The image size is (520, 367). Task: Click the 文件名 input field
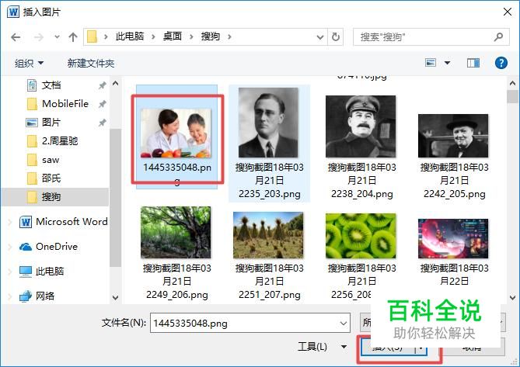[250, 323]
